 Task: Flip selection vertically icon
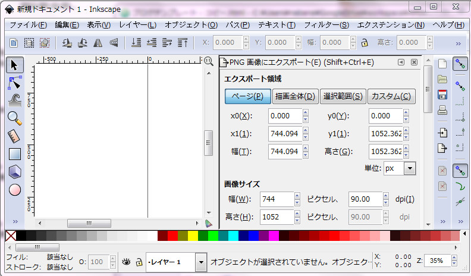(x=114, y=43)
